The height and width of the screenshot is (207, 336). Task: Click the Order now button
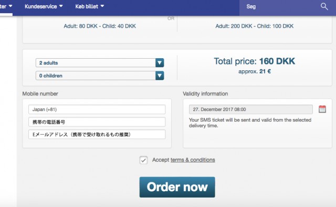pyautogui.click(x=177, y=187)
